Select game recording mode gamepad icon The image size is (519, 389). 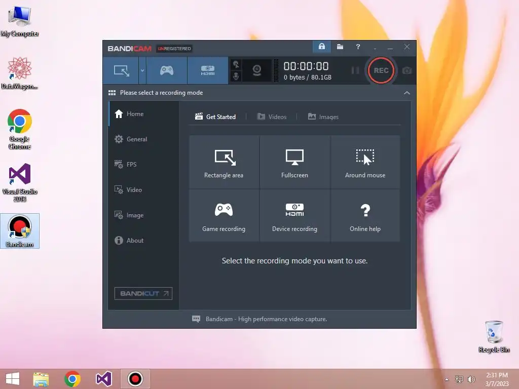(166, 70)
